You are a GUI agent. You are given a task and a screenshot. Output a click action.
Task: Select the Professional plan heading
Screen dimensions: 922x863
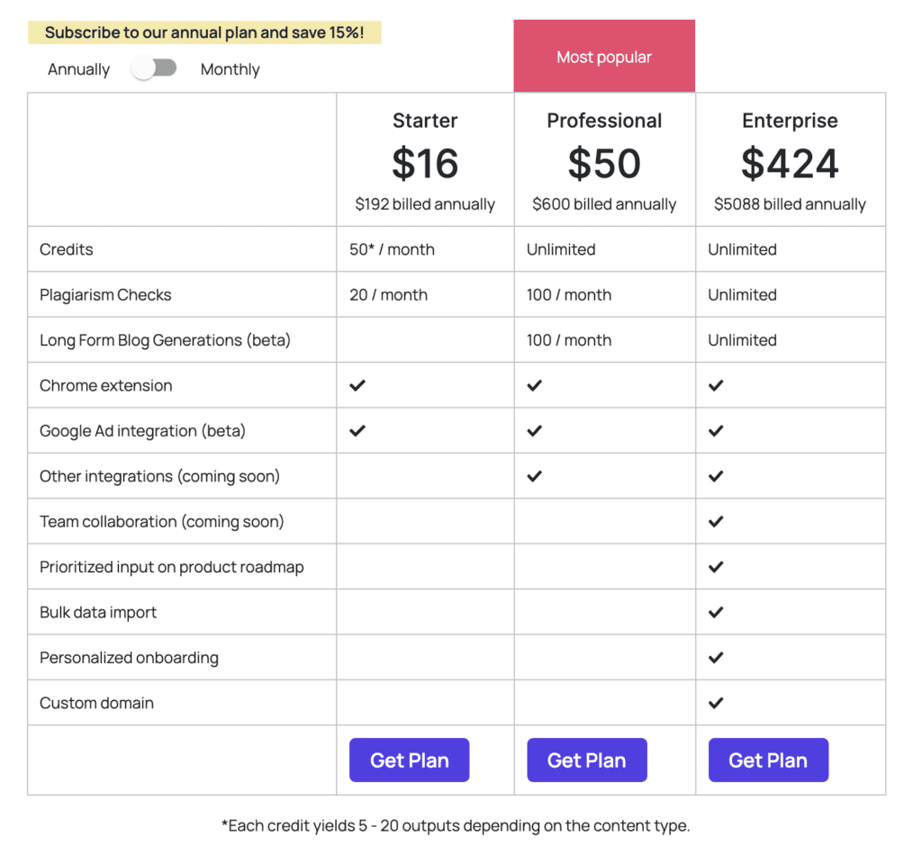[604, 121]
